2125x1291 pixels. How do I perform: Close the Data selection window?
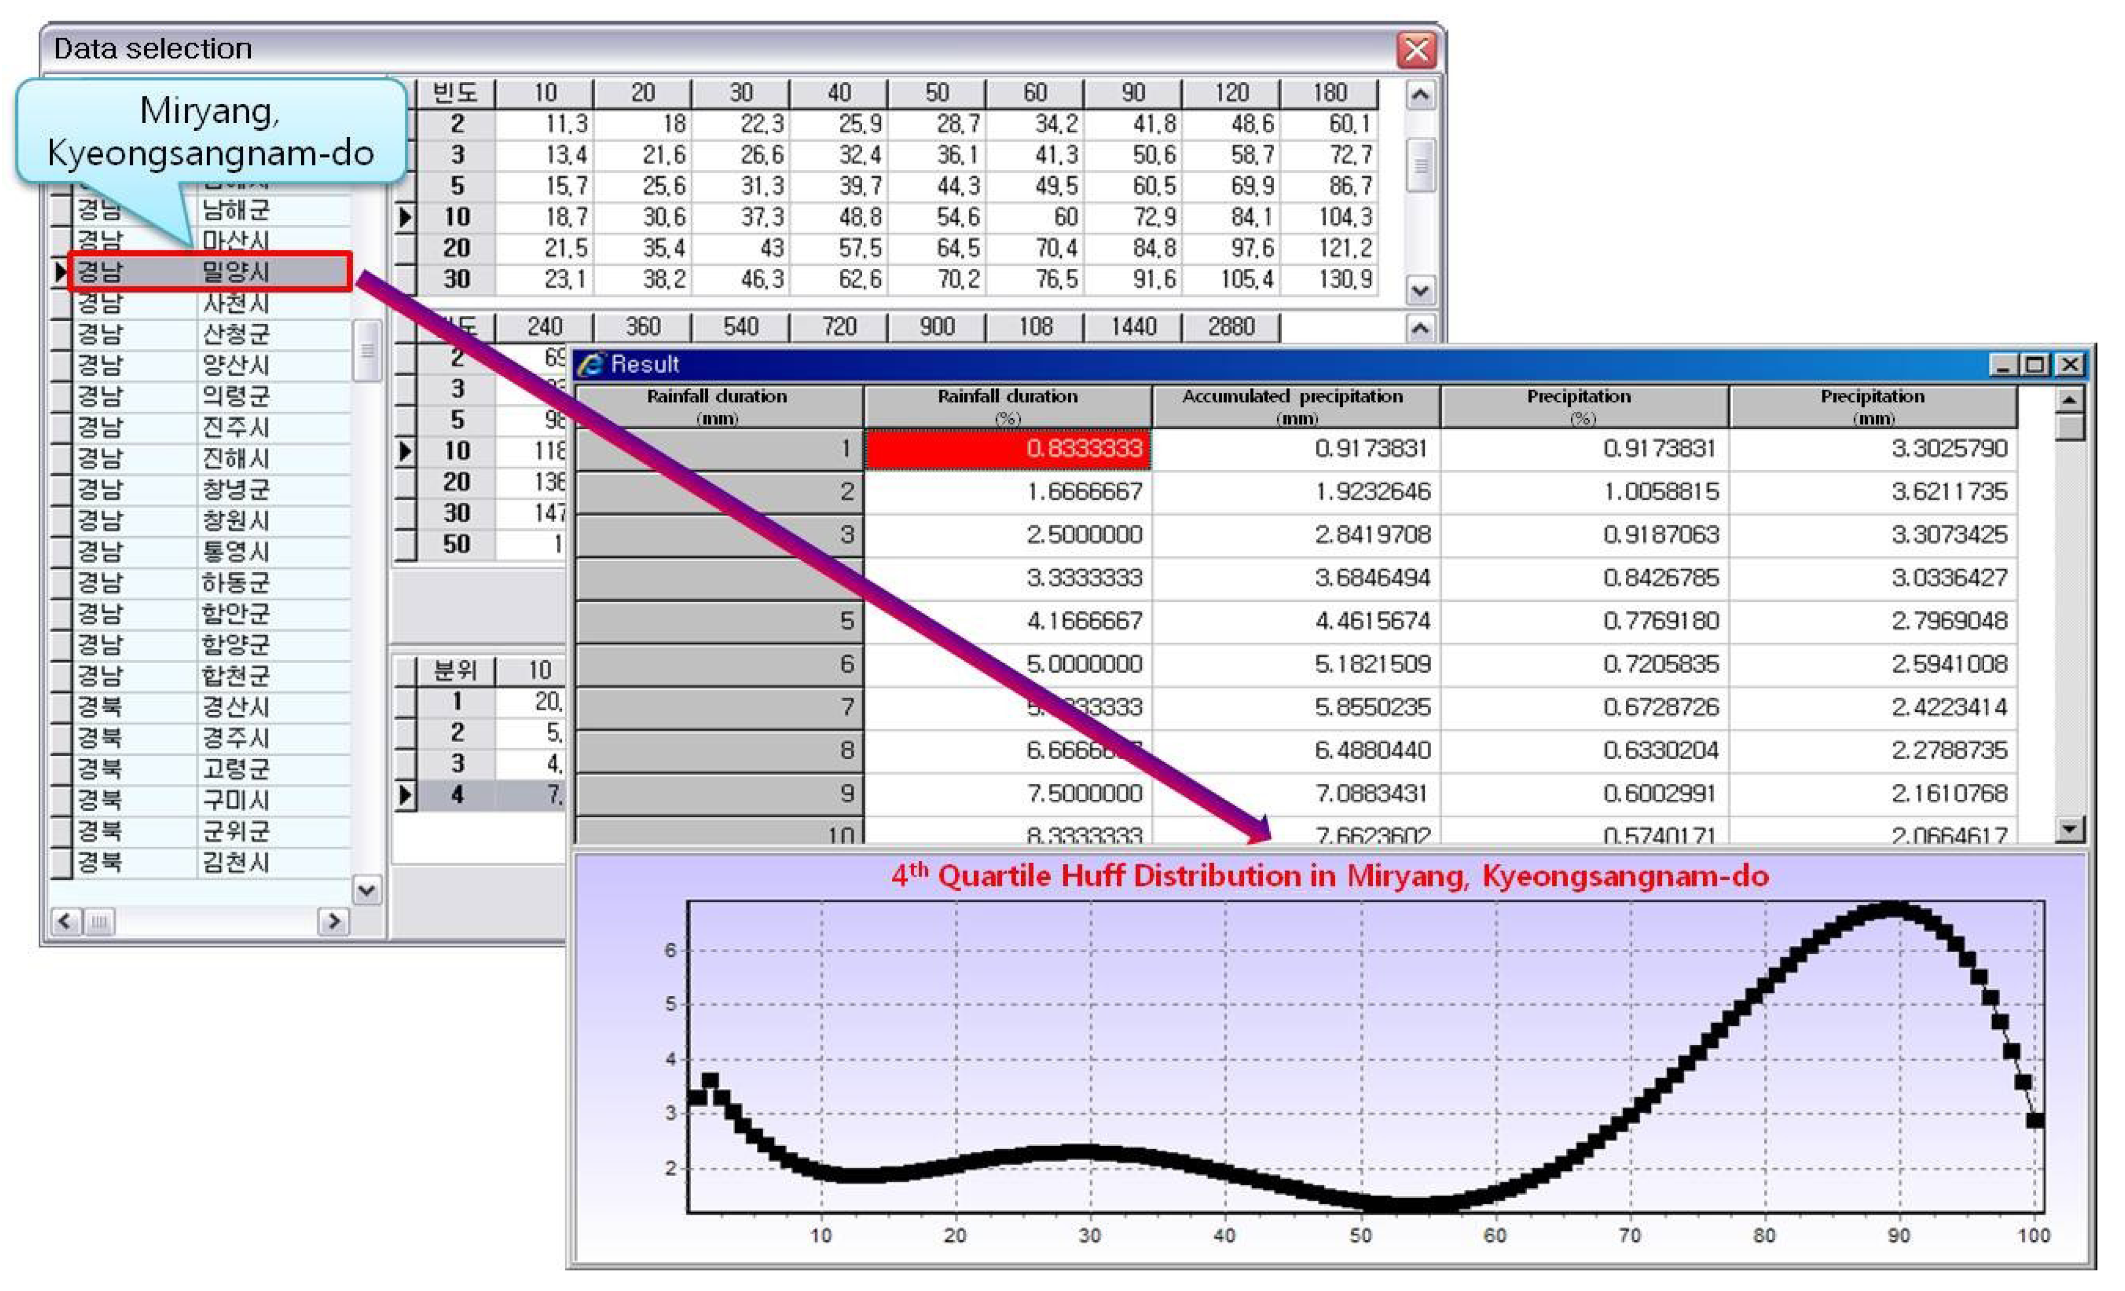[1416, 50]
